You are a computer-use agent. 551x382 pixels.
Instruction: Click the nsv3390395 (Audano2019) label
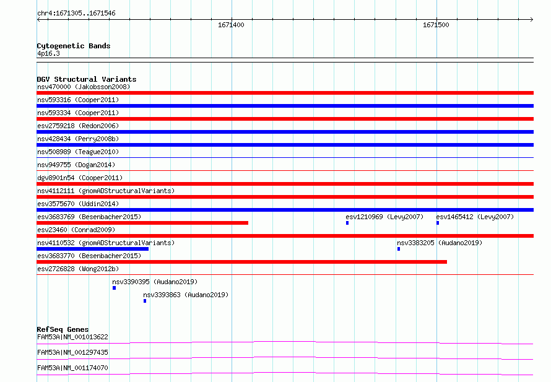click(x=155, y=282)
